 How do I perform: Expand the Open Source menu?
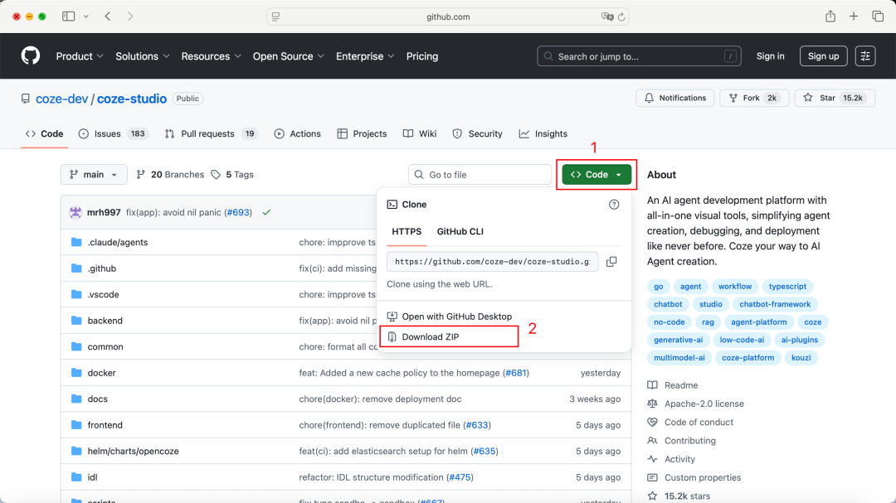[x=288, y=56]
